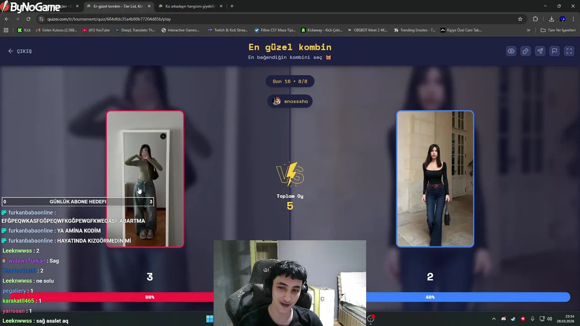Open the Kişiye Özel Cam Tab bookmark
This screenshot has height=326, width=580.
click(x=461, y=30)
